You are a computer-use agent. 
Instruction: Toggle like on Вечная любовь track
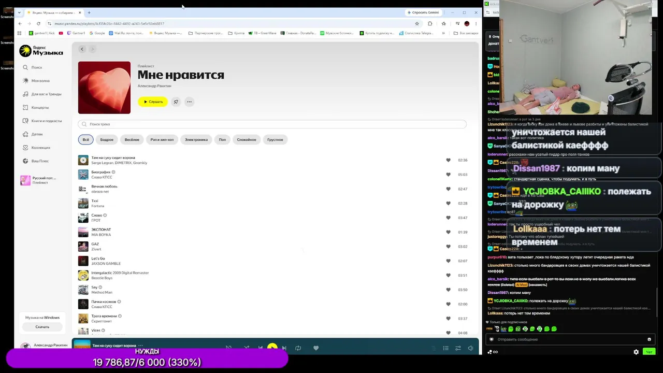[448, 189]
